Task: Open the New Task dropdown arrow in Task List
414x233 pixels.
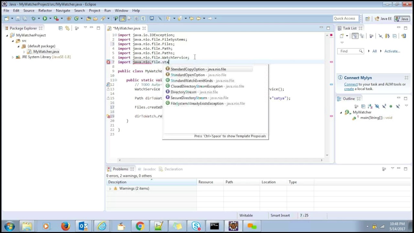Action: [347, 36]
